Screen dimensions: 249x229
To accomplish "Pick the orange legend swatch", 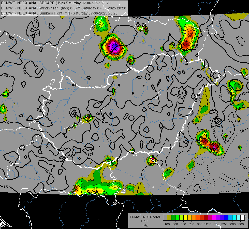I will pos(194,218).
